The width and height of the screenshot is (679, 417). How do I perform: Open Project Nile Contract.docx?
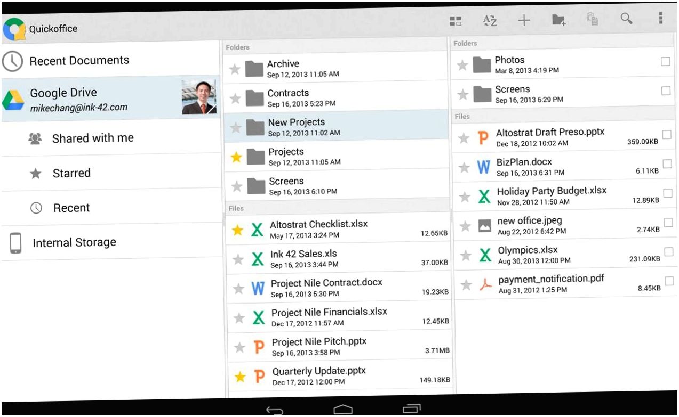click(x=340, y=288)
